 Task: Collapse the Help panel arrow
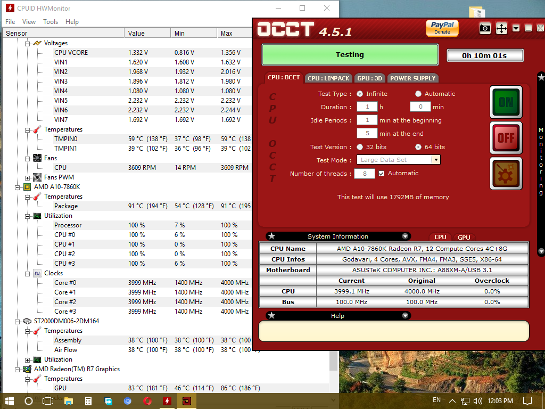405,316
